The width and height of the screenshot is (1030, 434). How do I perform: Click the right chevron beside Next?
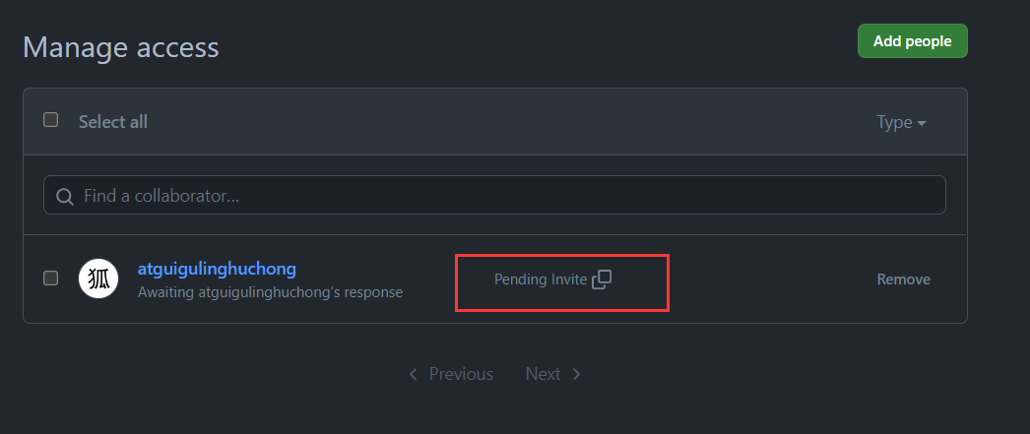[576, 374]
